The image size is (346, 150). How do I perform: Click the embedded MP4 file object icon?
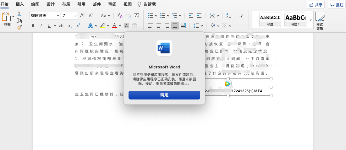click(228, 84)
